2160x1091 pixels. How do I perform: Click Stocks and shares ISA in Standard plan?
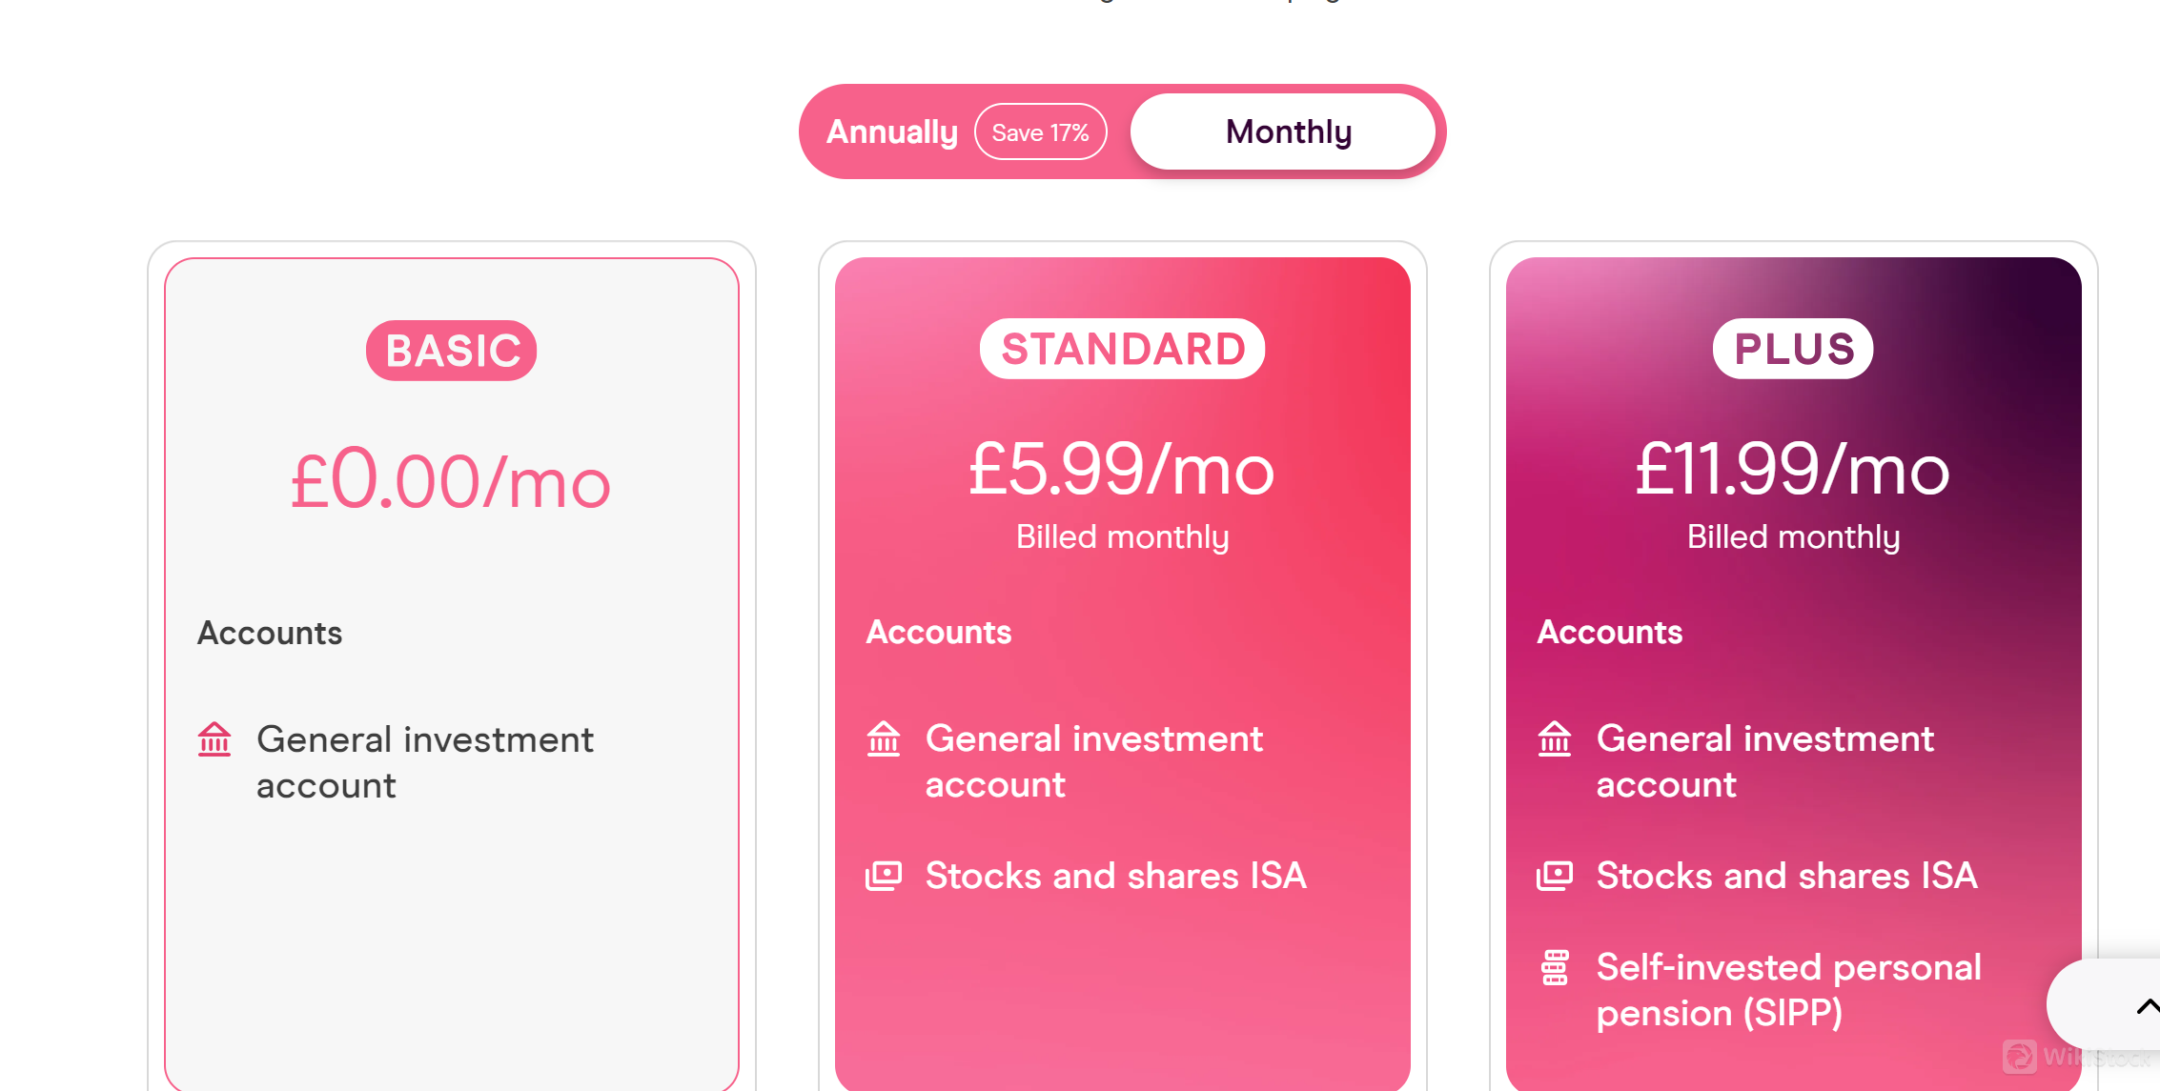(x=1115, y=876)
